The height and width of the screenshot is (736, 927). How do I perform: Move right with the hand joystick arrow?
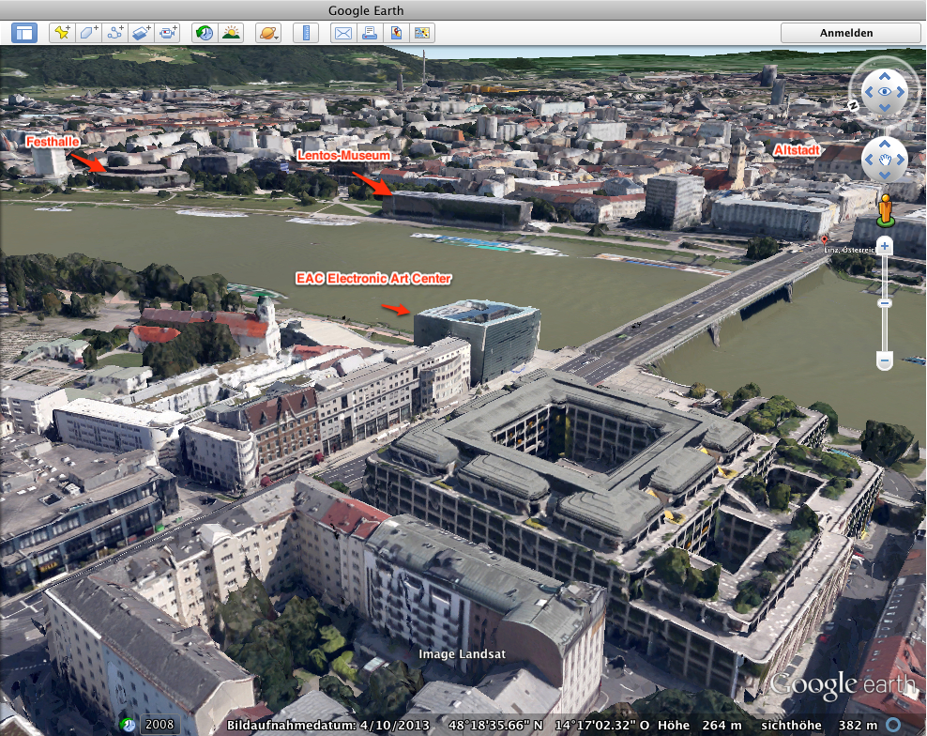pyautogui.click(x=901, y=160)
